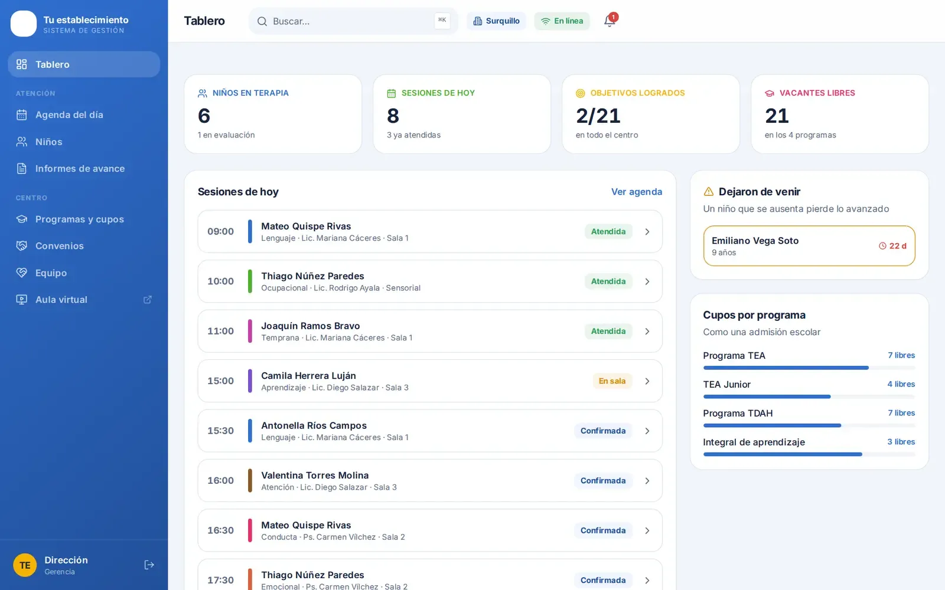
Task: Open Aula virtual external link icon
Action: [148, 300]
